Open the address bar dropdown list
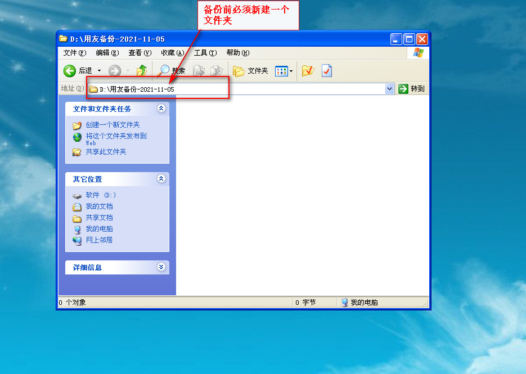Image resolution: width=526 pixels, height=374 pixels. pyautogui.click(x=389, y=89)
